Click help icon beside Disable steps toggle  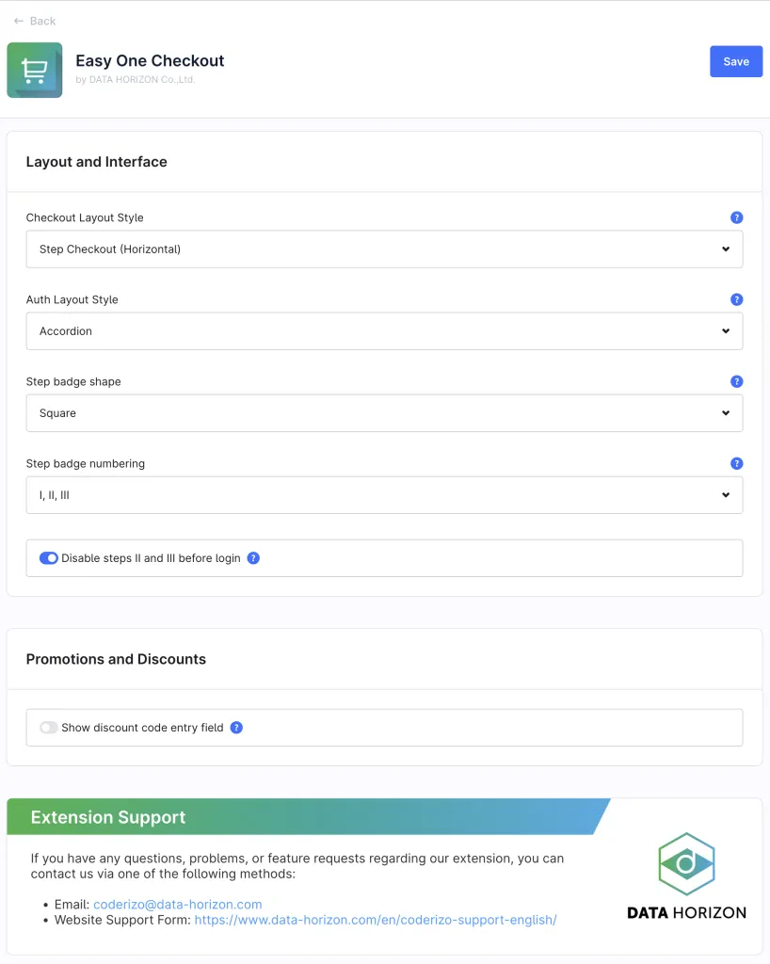pos(253,558)
